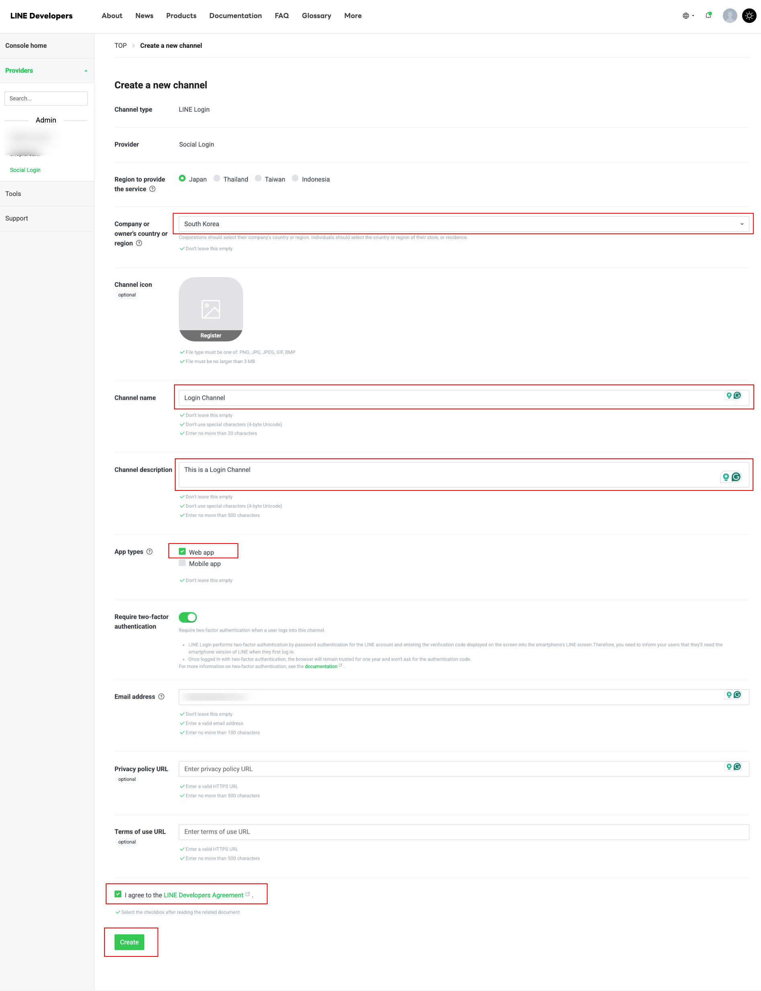The width and height of the screenshot is (761, 991).
Task: Open the Products menu
Action: tap(181, 16)
